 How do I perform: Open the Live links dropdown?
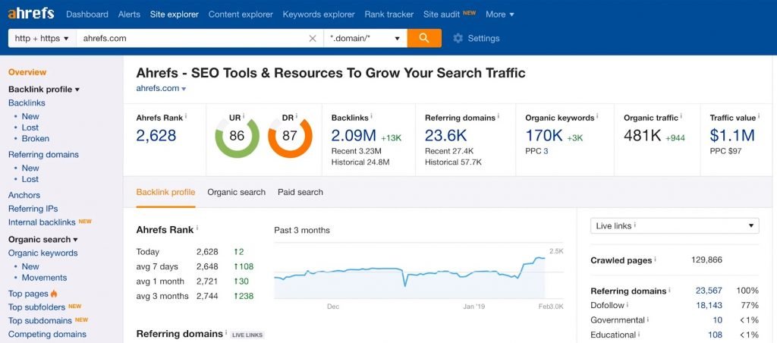[675, 225]
